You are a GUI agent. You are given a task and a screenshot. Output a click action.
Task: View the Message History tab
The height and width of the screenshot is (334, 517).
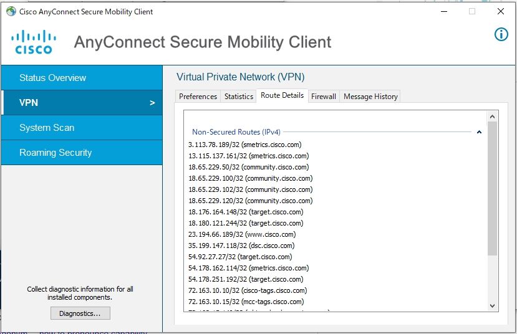[x=370, y=97]
